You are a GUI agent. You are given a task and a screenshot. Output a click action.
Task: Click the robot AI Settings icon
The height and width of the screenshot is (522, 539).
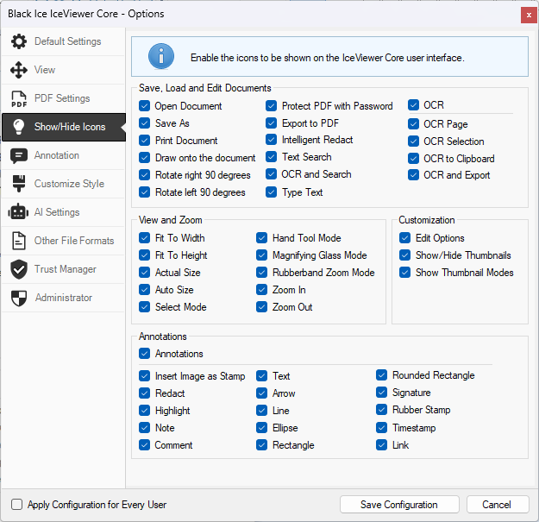[x=19, y=212]
